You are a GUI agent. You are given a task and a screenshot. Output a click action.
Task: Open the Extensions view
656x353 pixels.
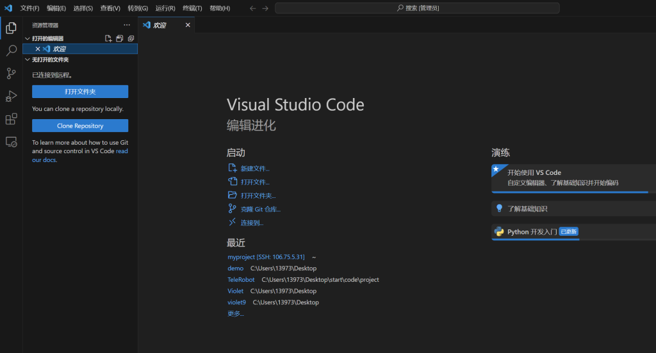[x=12, y=119]
